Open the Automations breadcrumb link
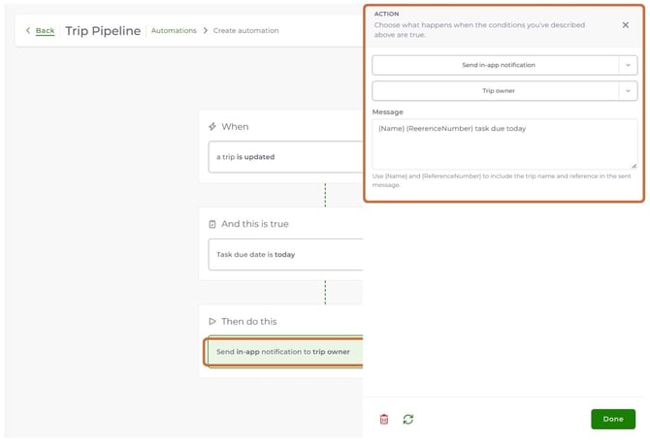The height and width of the screenshot is (441, 650). [x=174, y=31]
